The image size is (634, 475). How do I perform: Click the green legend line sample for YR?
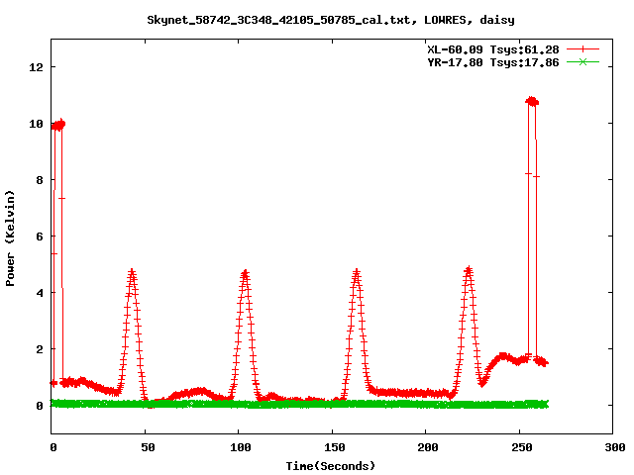tap(582, 62)
